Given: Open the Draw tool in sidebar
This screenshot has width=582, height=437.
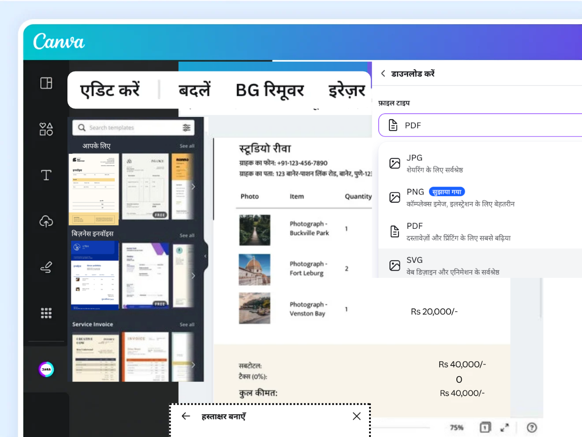Looking at the screenshot, I should (46, 267).
